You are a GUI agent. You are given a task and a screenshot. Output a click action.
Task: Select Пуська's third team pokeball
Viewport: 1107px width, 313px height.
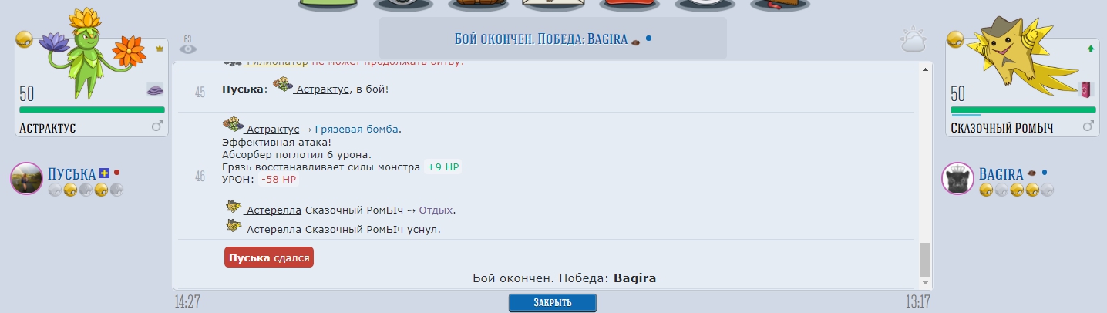pyautogui.click(x=86, y=190)
